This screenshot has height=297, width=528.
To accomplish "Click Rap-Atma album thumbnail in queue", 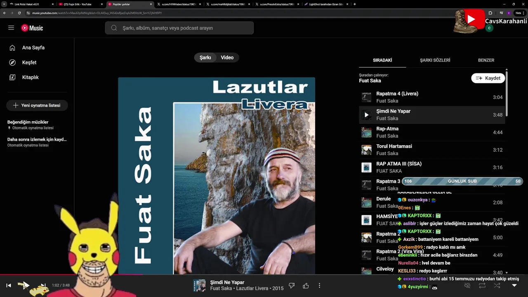I will [x=366, y=132].
